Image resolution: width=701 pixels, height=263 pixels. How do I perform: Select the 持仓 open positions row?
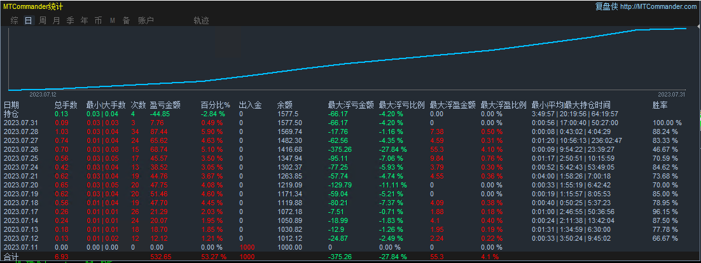11,114
